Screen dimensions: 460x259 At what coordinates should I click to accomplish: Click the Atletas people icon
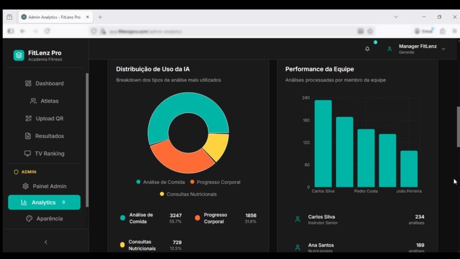pyautogui.click(x=33, y=101)
